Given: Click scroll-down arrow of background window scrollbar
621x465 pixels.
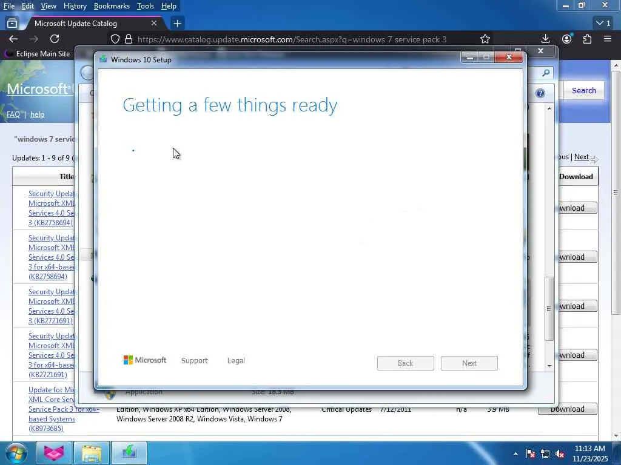Looking at the screenshot, I should tap(549, 366).
